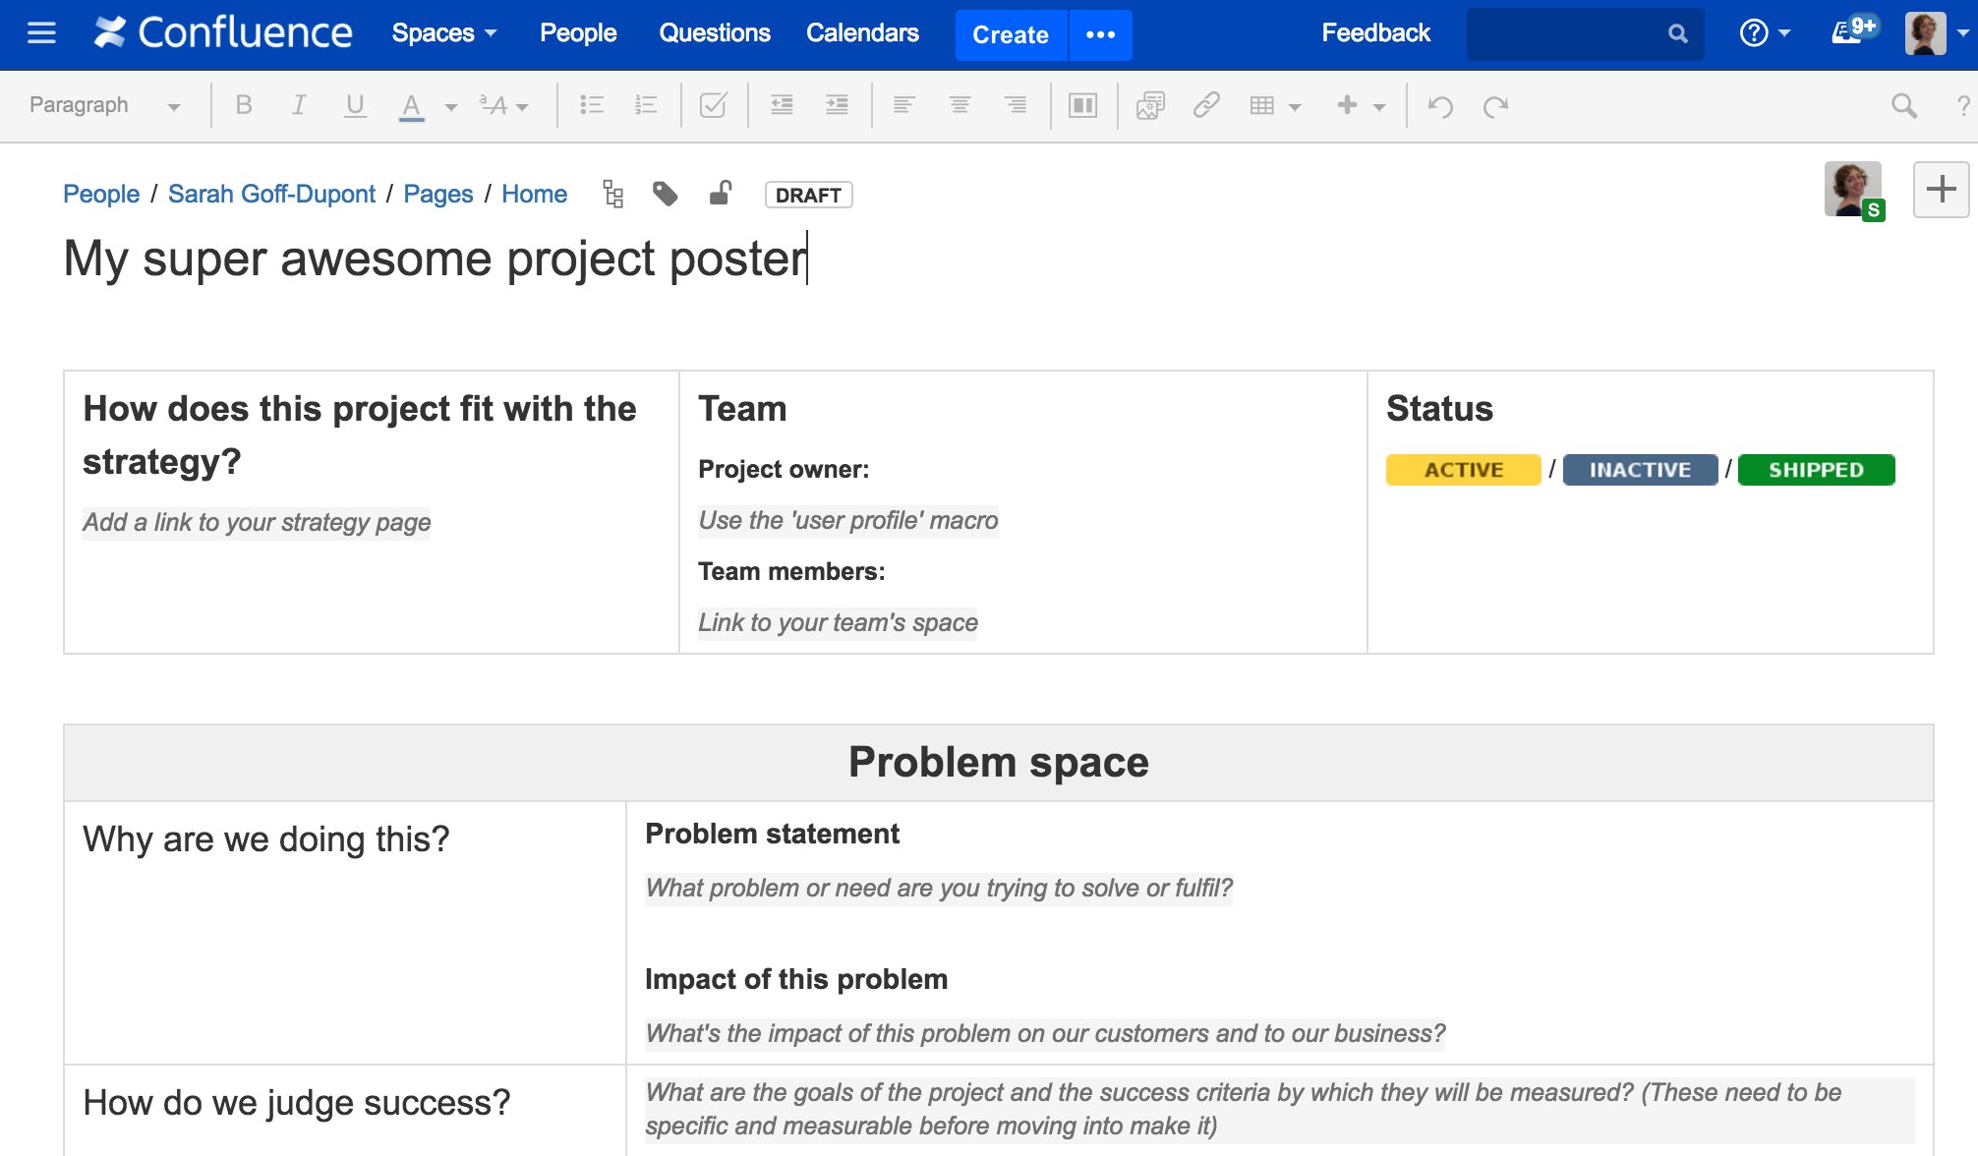The width and height of the screenshot is (1978, 1156).
Task: Open Sarah Goff-Dupont's profile link
Action: 272,194
